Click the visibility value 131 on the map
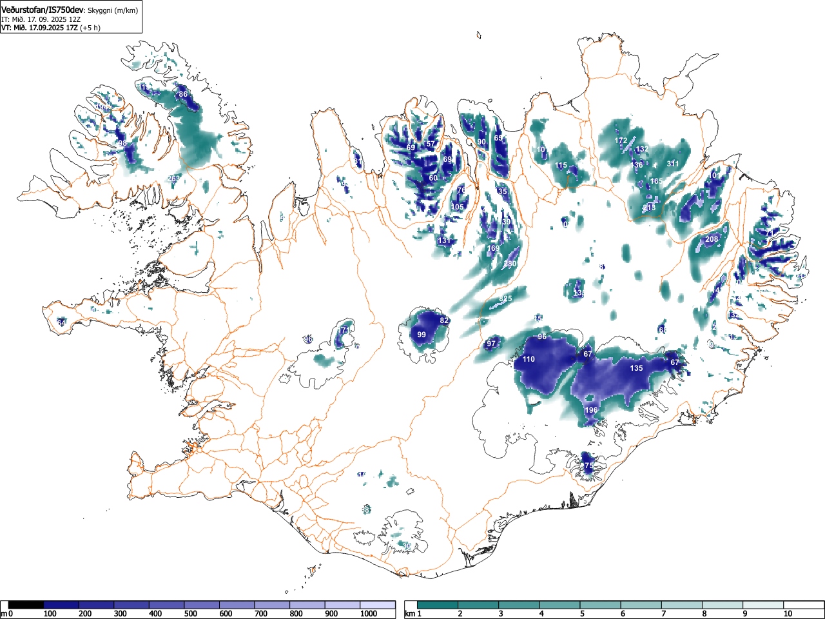 (444, 241)
